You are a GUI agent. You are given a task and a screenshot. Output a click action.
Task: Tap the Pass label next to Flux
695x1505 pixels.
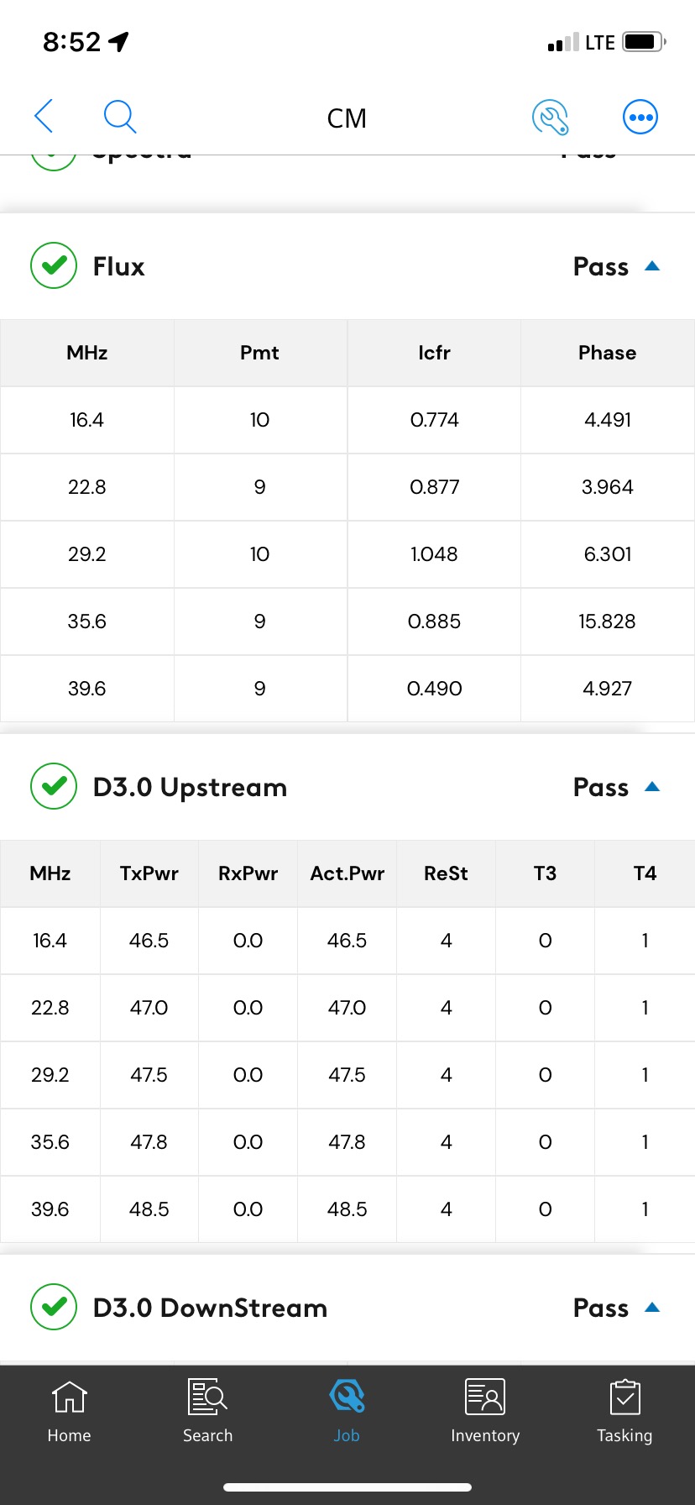pos(601,265)
